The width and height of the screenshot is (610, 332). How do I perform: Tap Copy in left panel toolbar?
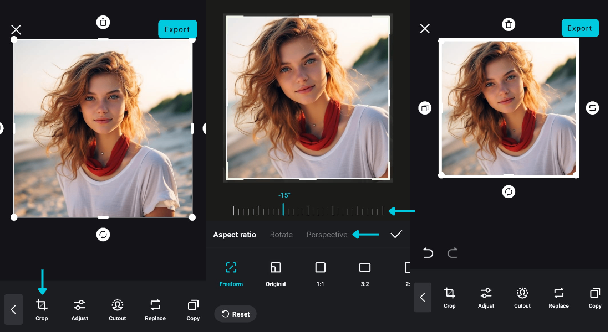(x=193, y=310)
